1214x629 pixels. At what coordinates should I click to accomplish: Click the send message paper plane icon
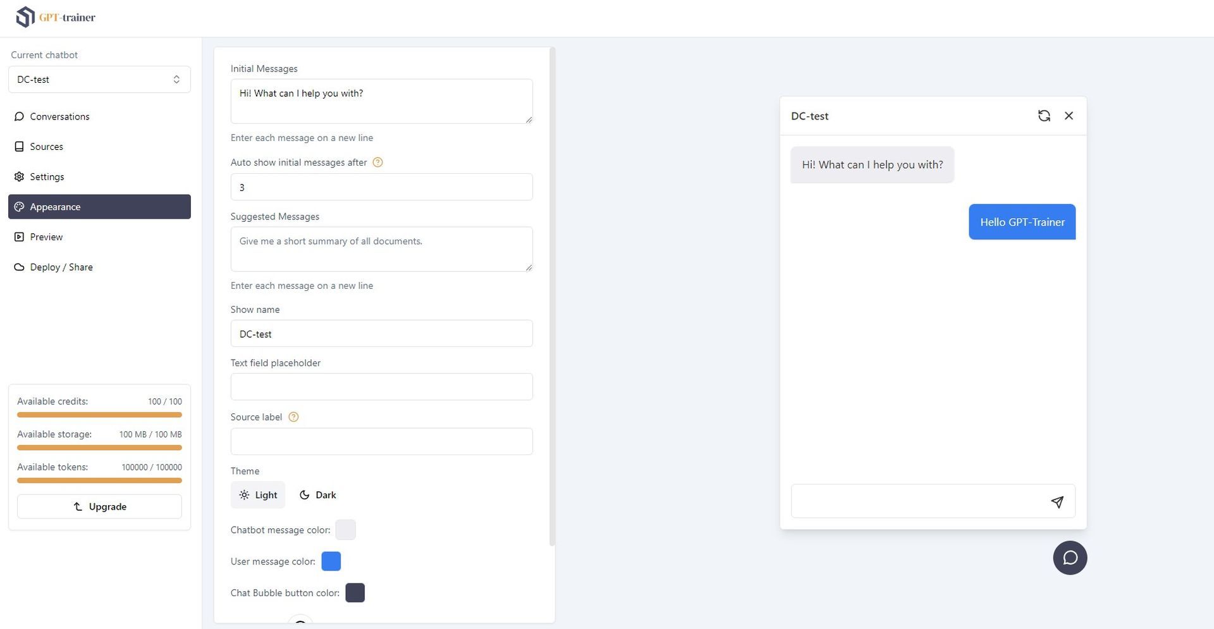1057,502
